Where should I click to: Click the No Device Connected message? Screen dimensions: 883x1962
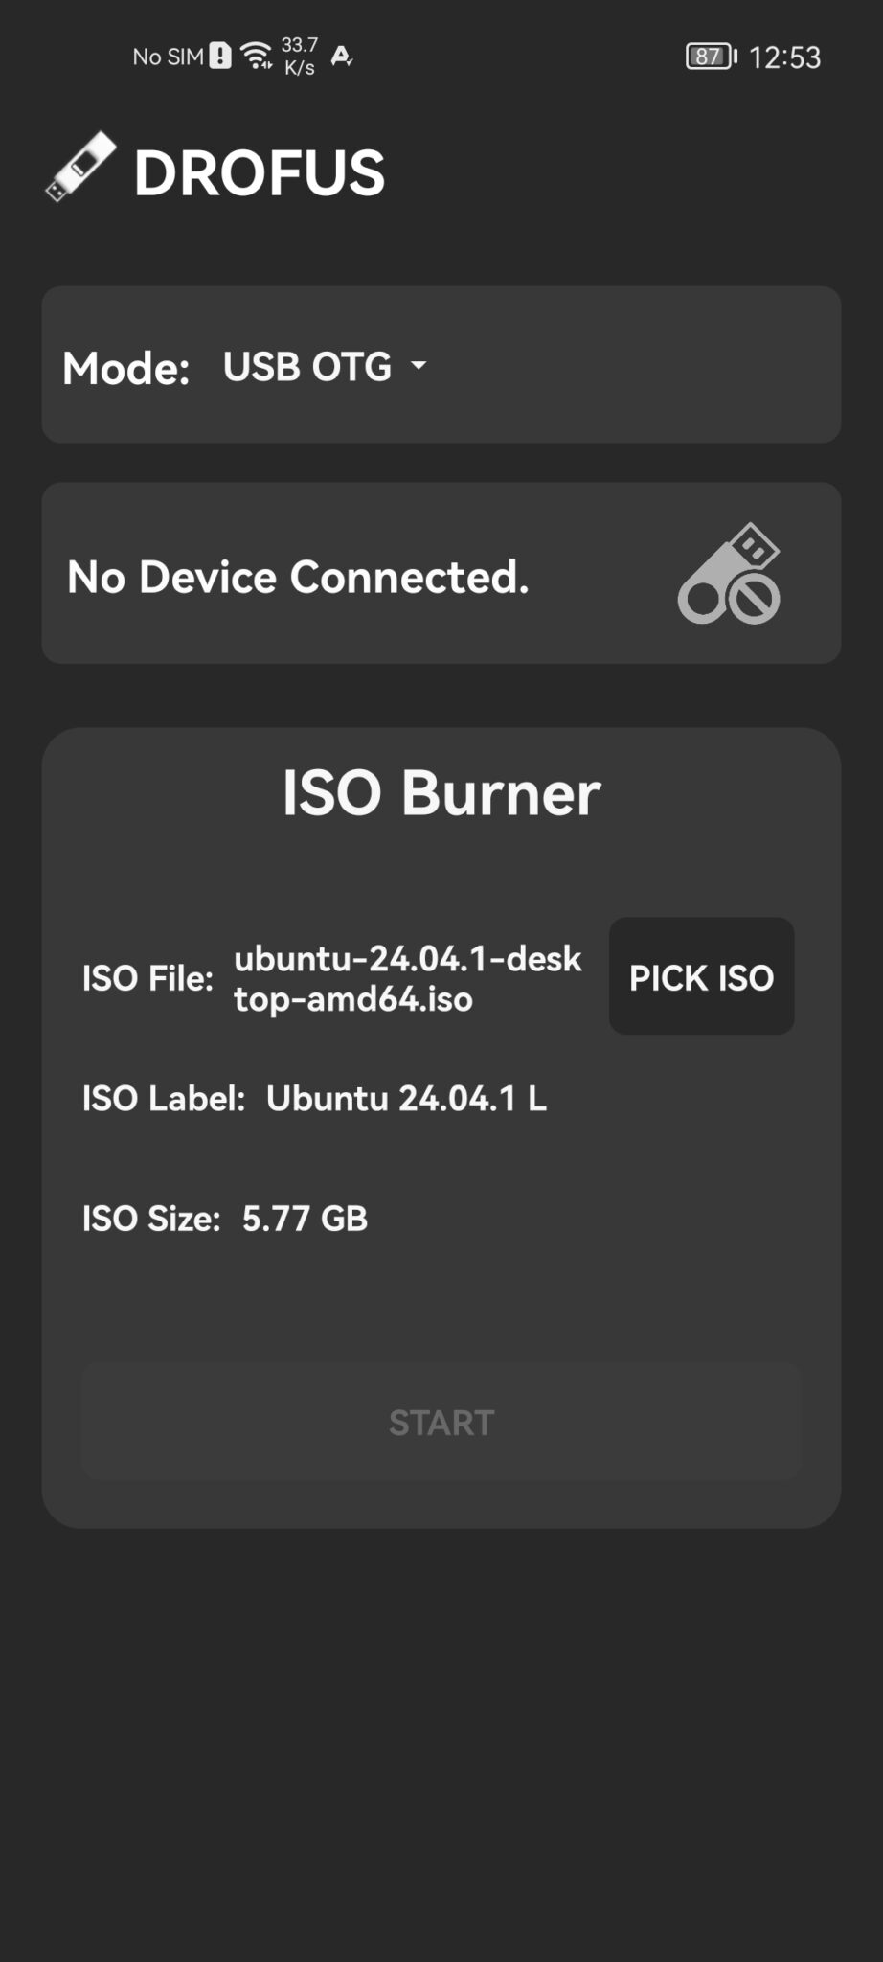pyautogui.click(x=297, y=575)
